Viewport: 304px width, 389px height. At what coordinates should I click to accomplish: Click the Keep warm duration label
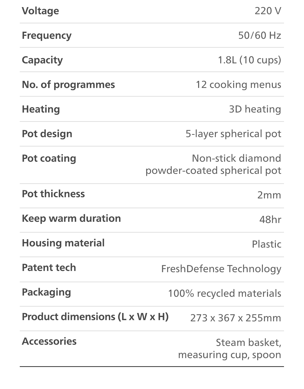(x=71, y=218)
